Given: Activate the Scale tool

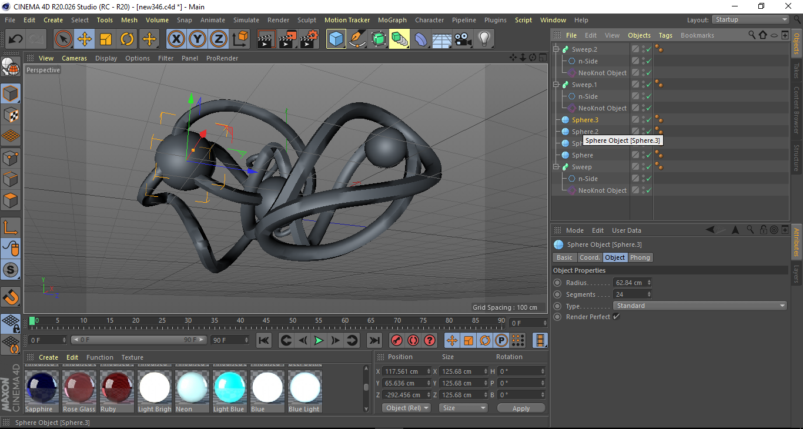Looking at the screenshot, I should [106, 39].
